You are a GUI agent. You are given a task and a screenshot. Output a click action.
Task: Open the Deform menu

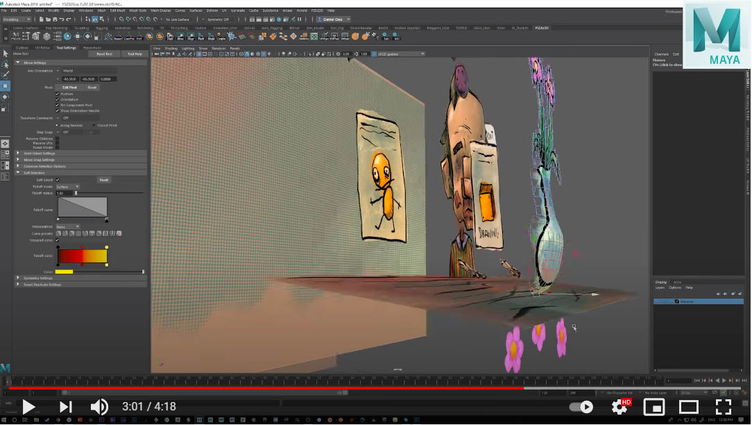pyautogui.click(x=212, y=10)
